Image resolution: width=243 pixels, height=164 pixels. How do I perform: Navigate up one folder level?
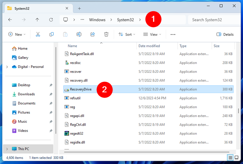[37, 20]
